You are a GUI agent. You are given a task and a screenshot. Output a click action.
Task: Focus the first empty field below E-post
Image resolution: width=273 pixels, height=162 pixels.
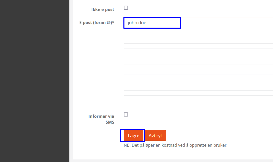[198, 38]
